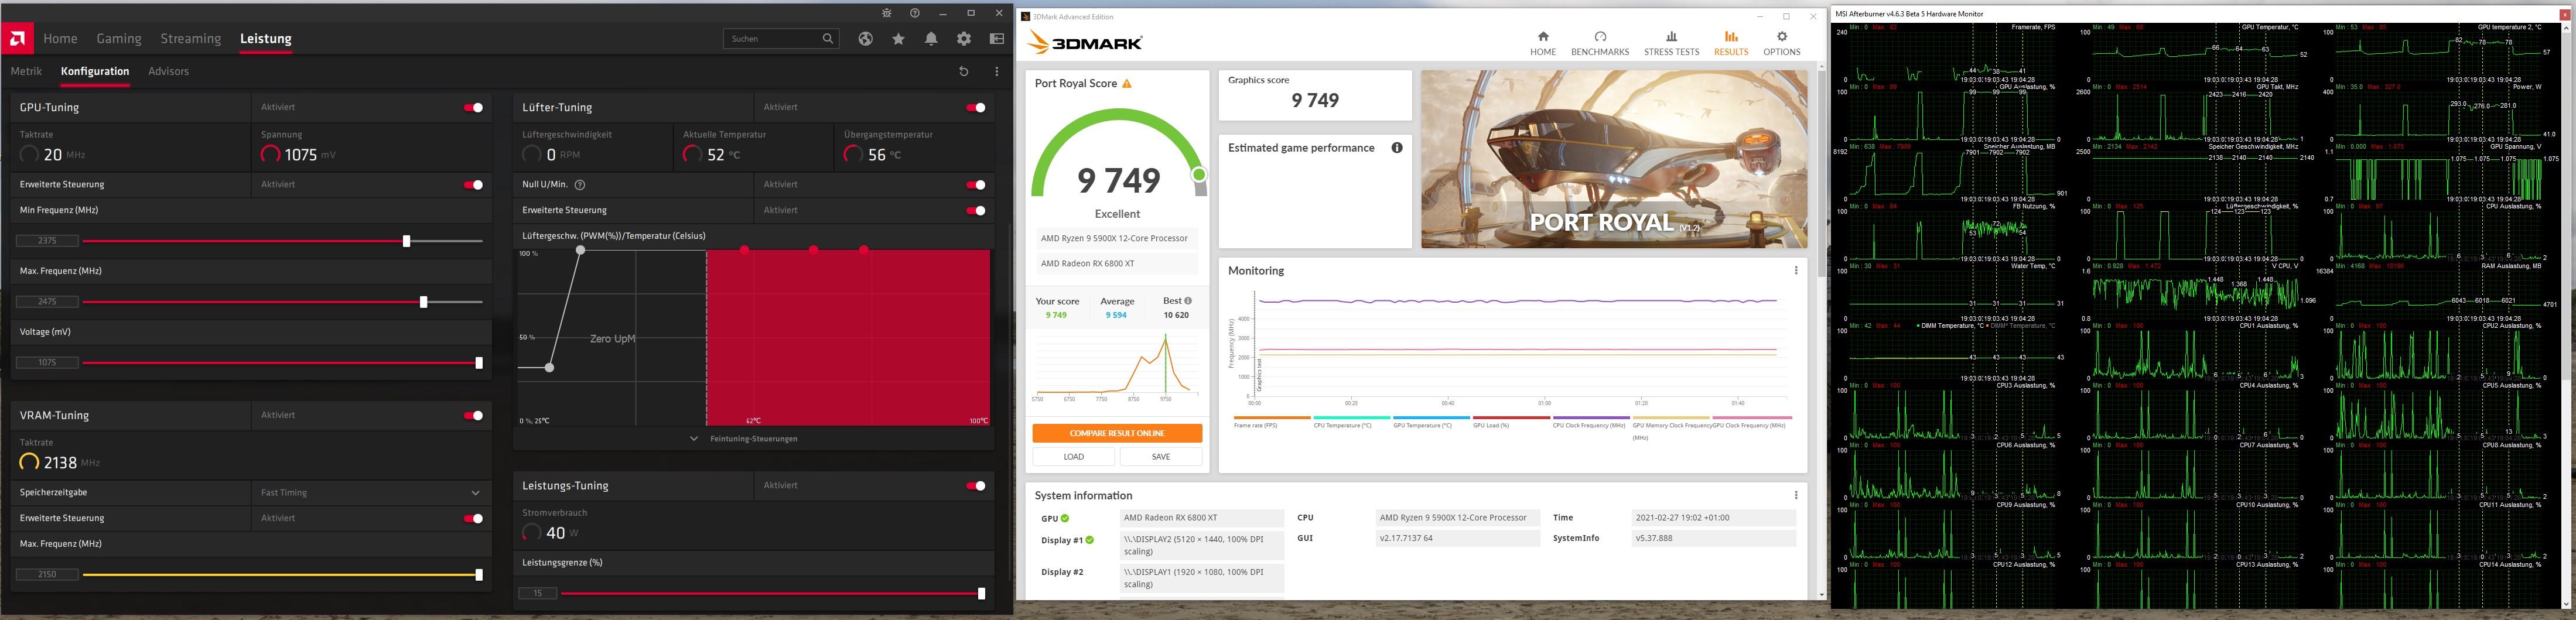Click the Min Frequenz value box 2375
The width and height of the screenshot is (2576, 620).
coord(47,241)
